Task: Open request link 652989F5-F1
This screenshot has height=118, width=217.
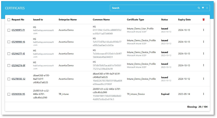Action: [18, 30]
